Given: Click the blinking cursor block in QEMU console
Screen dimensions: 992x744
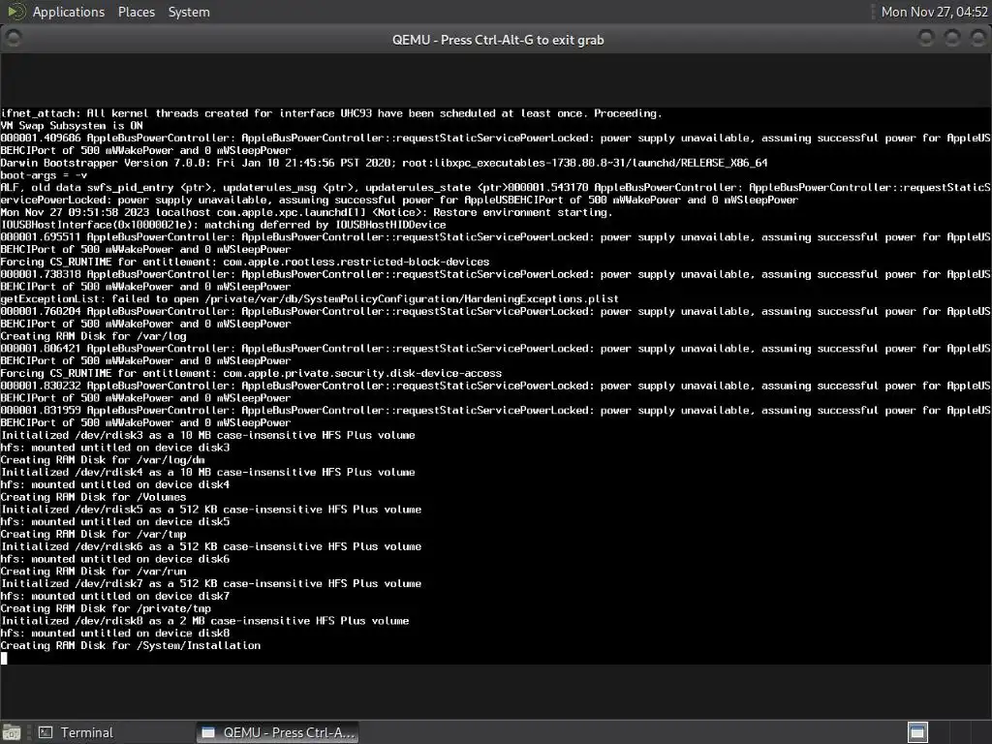Looking at the screenshot, I should (x=5, y=658).
